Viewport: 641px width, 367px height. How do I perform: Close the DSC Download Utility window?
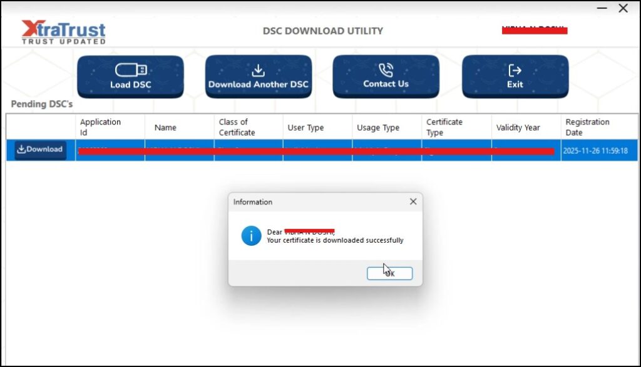[623, 8]
